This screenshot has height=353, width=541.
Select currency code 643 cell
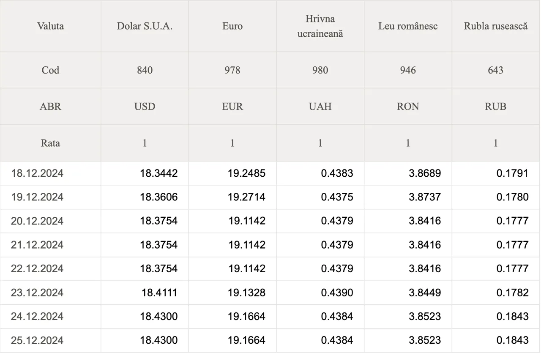(x=496, y=70)
